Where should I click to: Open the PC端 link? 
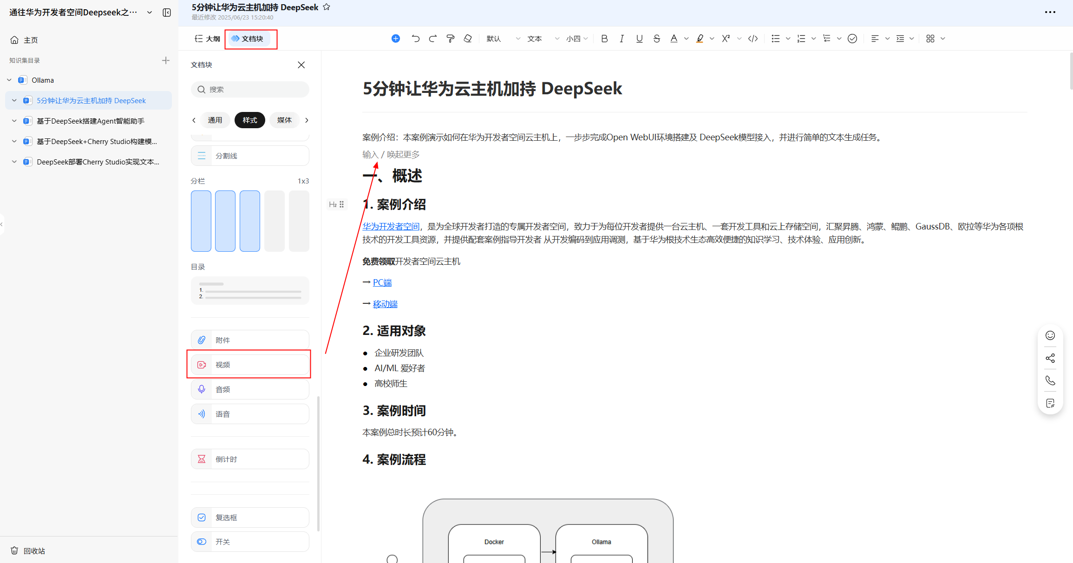(382, 282)
